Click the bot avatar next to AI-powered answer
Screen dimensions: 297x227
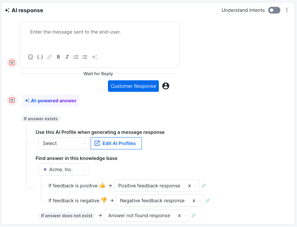point(12,100)
